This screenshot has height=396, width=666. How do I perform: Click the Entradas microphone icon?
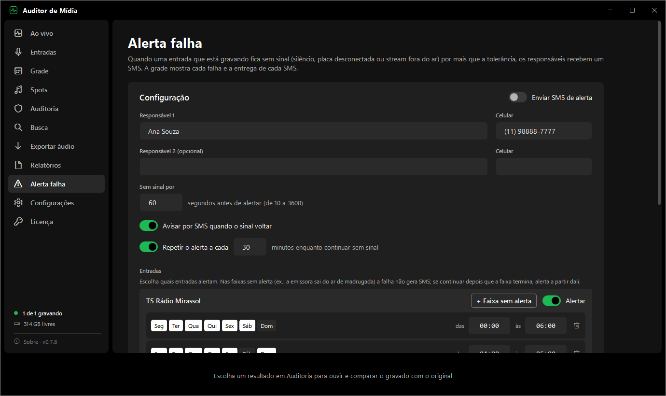[x=18, y=52]
